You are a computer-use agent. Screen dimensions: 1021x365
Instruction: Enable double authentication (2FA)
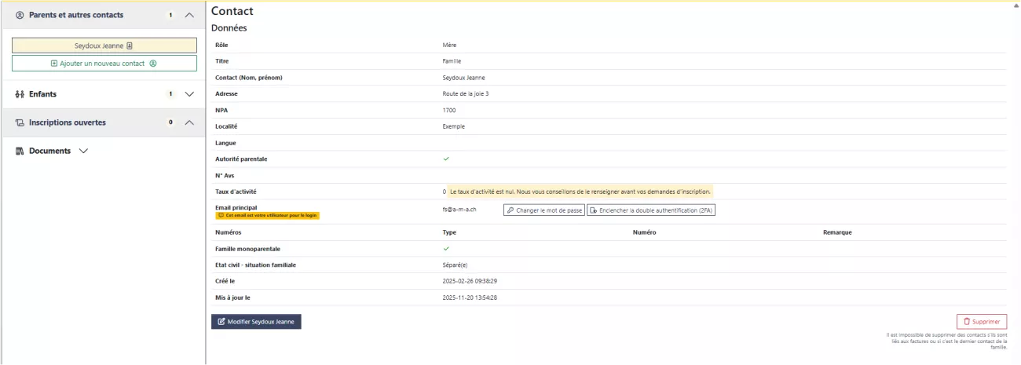(x=651, y=210)
